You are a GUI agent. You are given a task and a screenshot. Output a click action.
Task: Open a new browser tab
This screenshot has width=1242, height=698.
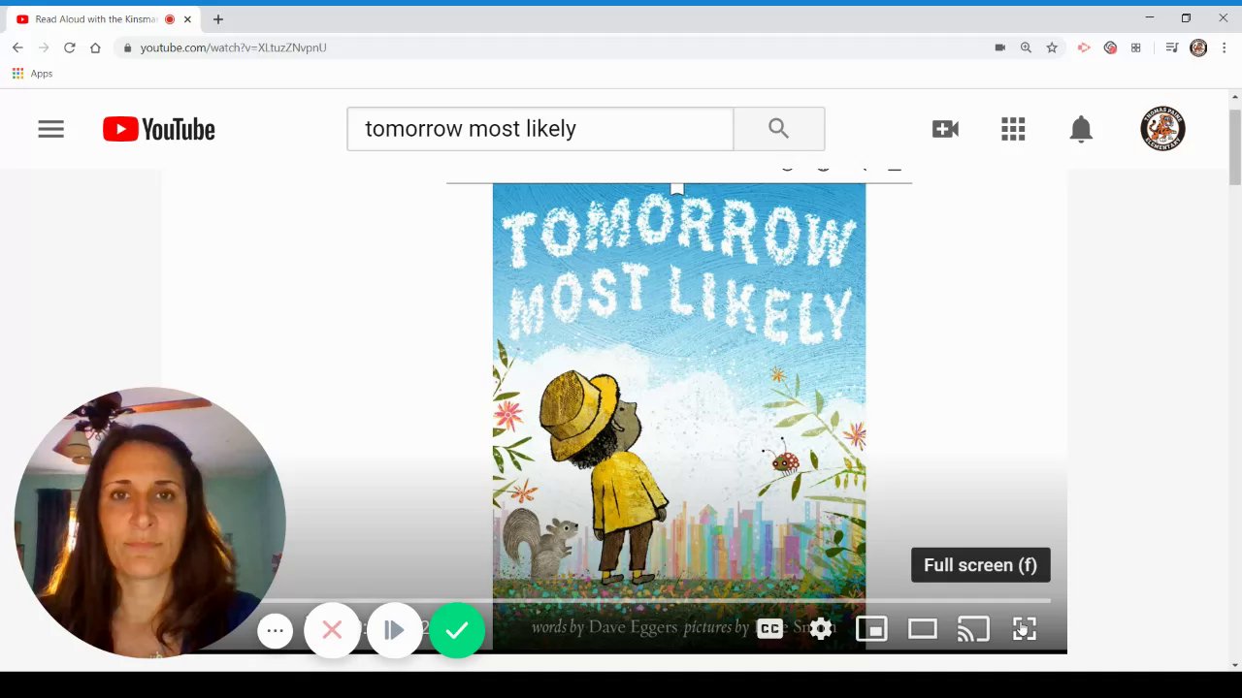pyautogui.click(x=218, y=19)
